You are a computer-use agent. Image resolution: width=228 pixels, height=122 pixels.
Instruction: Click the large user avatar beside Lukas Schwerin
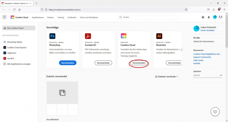[196, 28]
